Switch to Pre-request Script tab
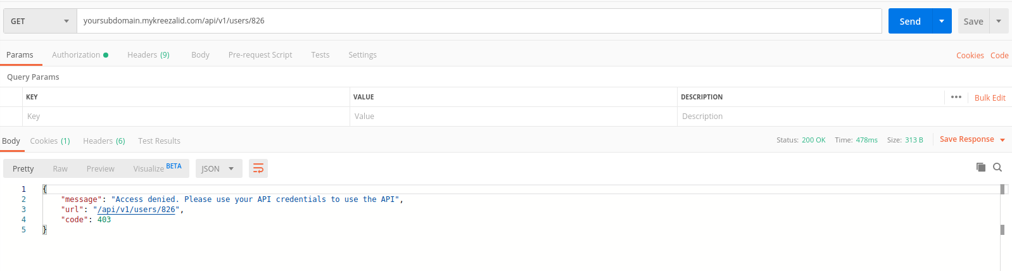Image resolution: width=1012 pixels, height=271 pixels. point(260,55)
